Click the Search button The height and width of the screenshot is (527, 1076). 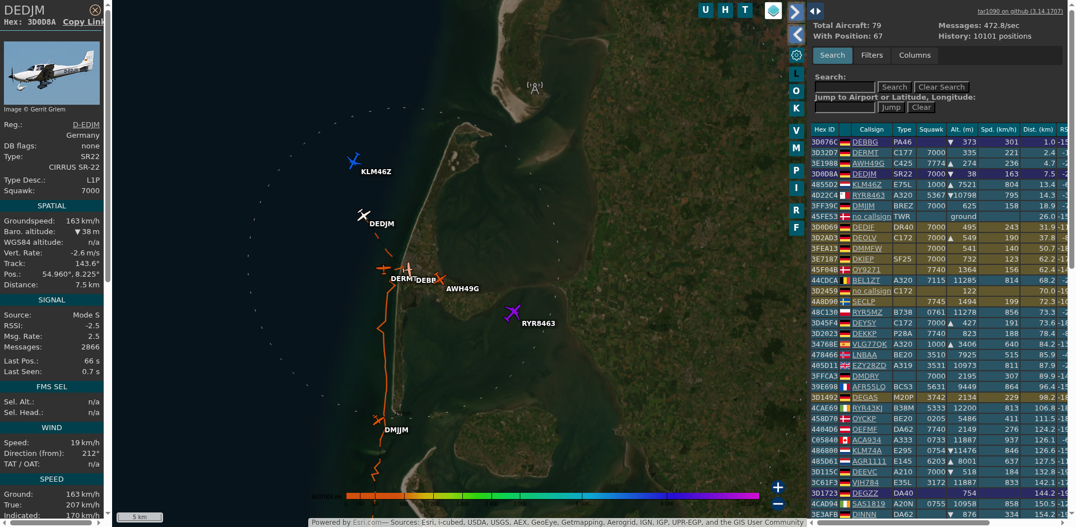[894, 87]
